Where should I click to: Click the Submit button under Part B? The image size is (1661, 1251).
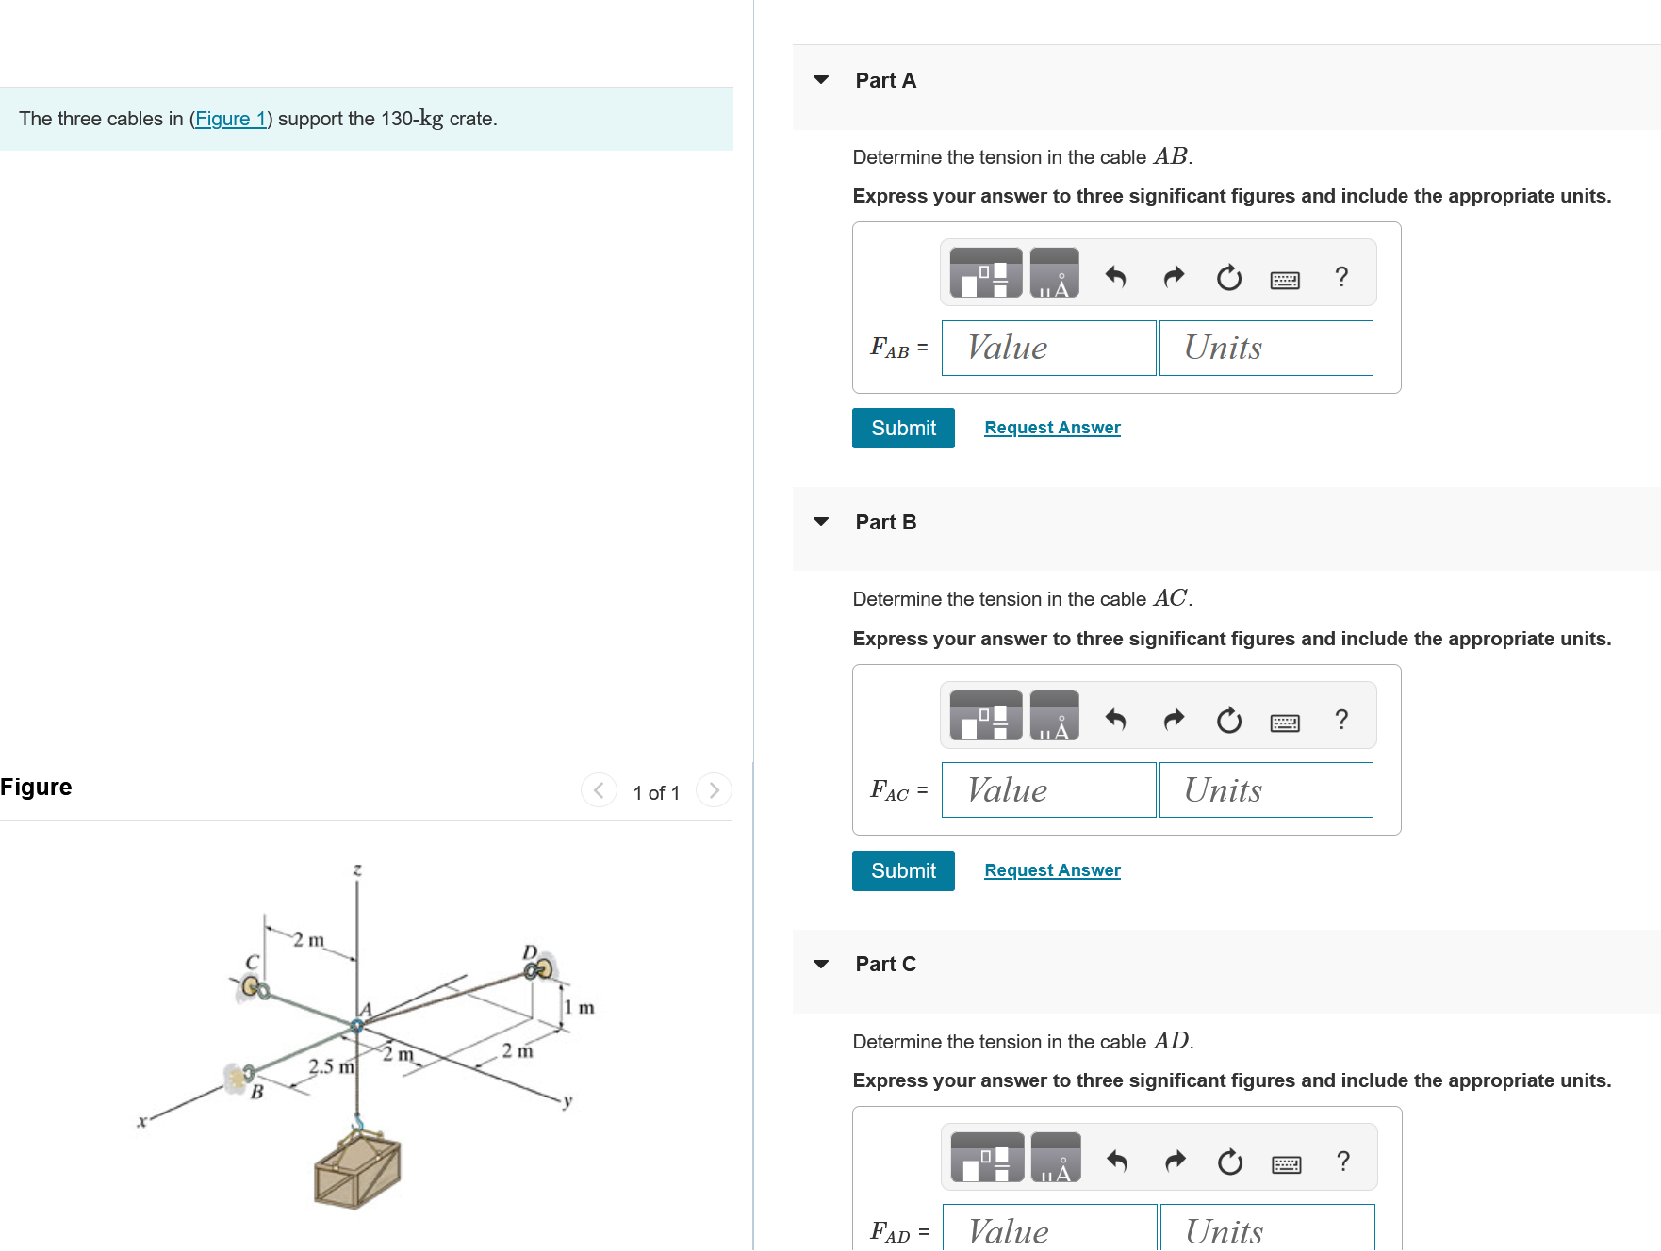point(902,870)
